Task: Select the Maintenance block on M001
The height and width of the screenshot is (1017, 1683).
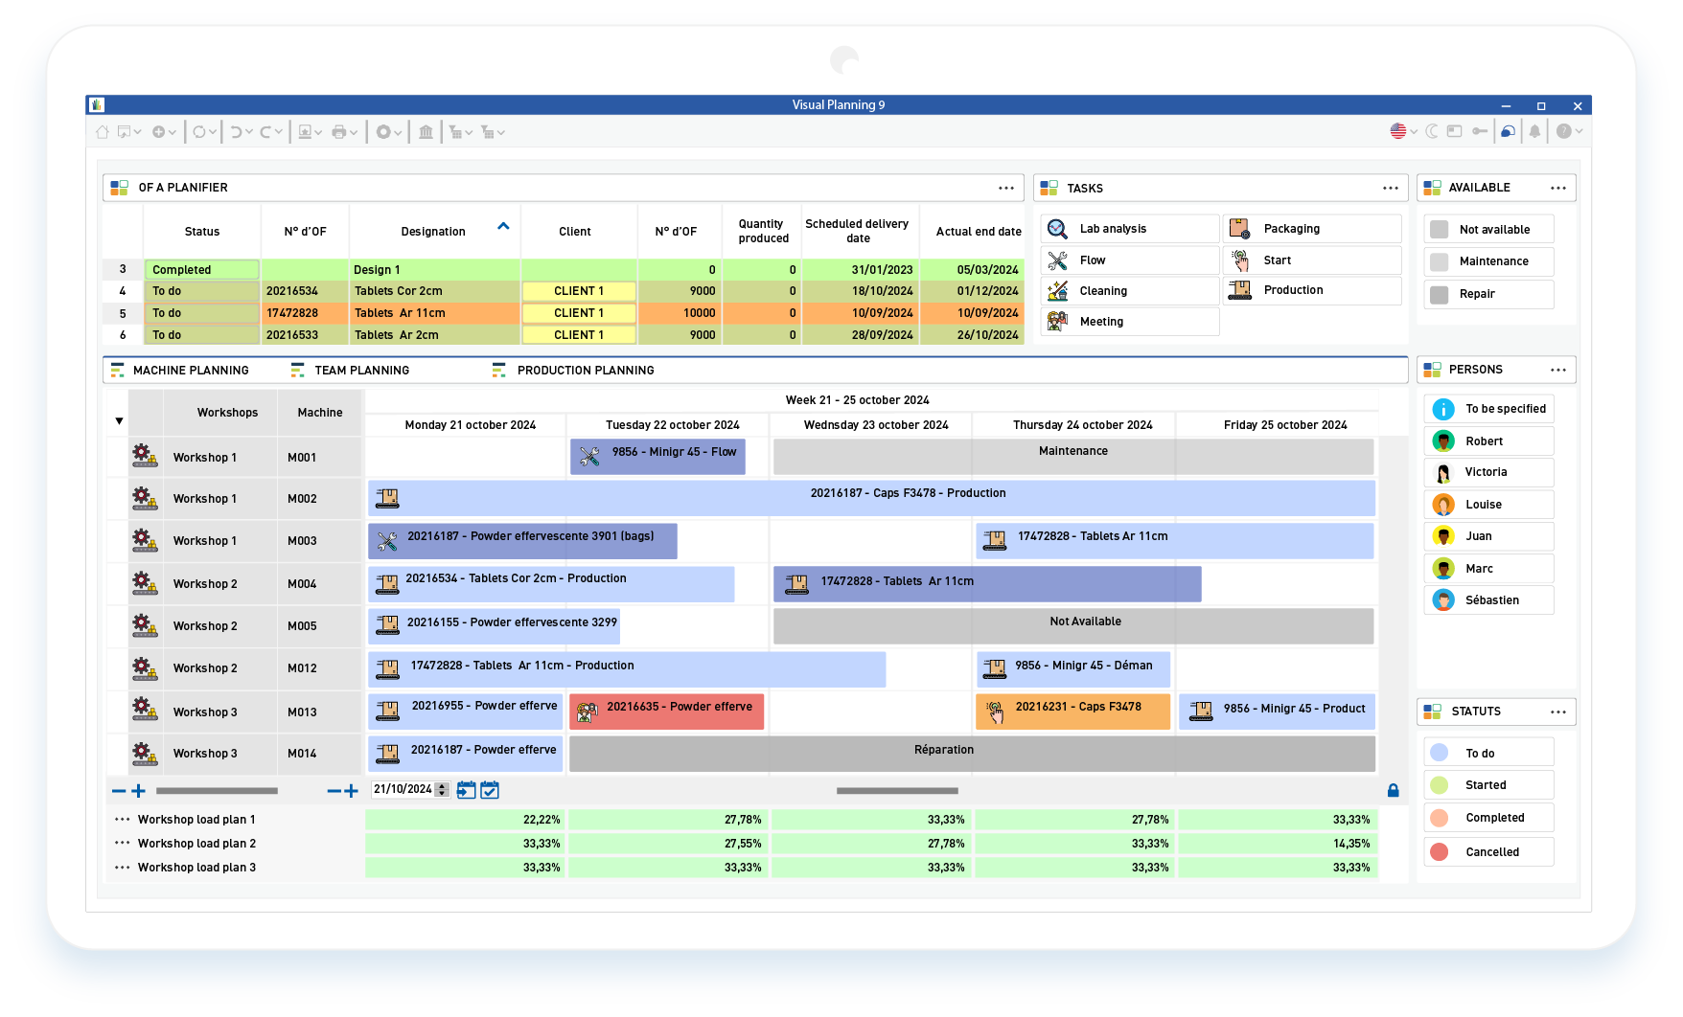Action: [1073, 457]
